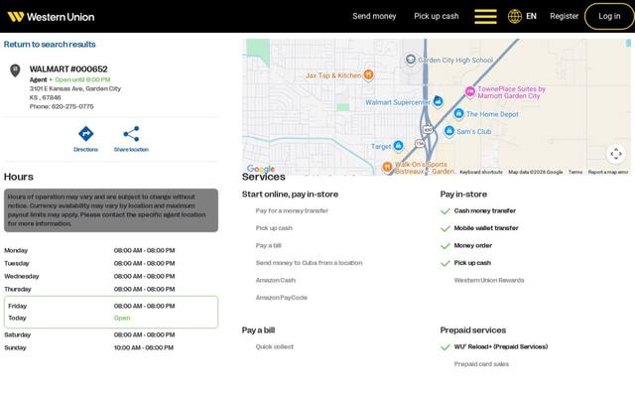Click the greyed Pay a bill service item
Screen dimensions: 635x397
point(269,246)
